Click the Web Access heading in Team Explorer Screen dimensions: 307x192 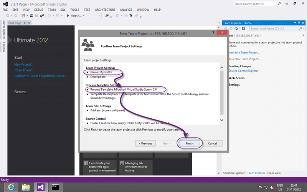[236, 78]
